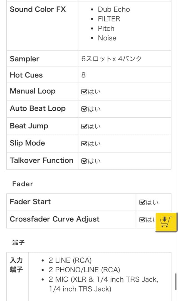Click the 端子 section heading
178x301 pixels.
click(18, 242)
